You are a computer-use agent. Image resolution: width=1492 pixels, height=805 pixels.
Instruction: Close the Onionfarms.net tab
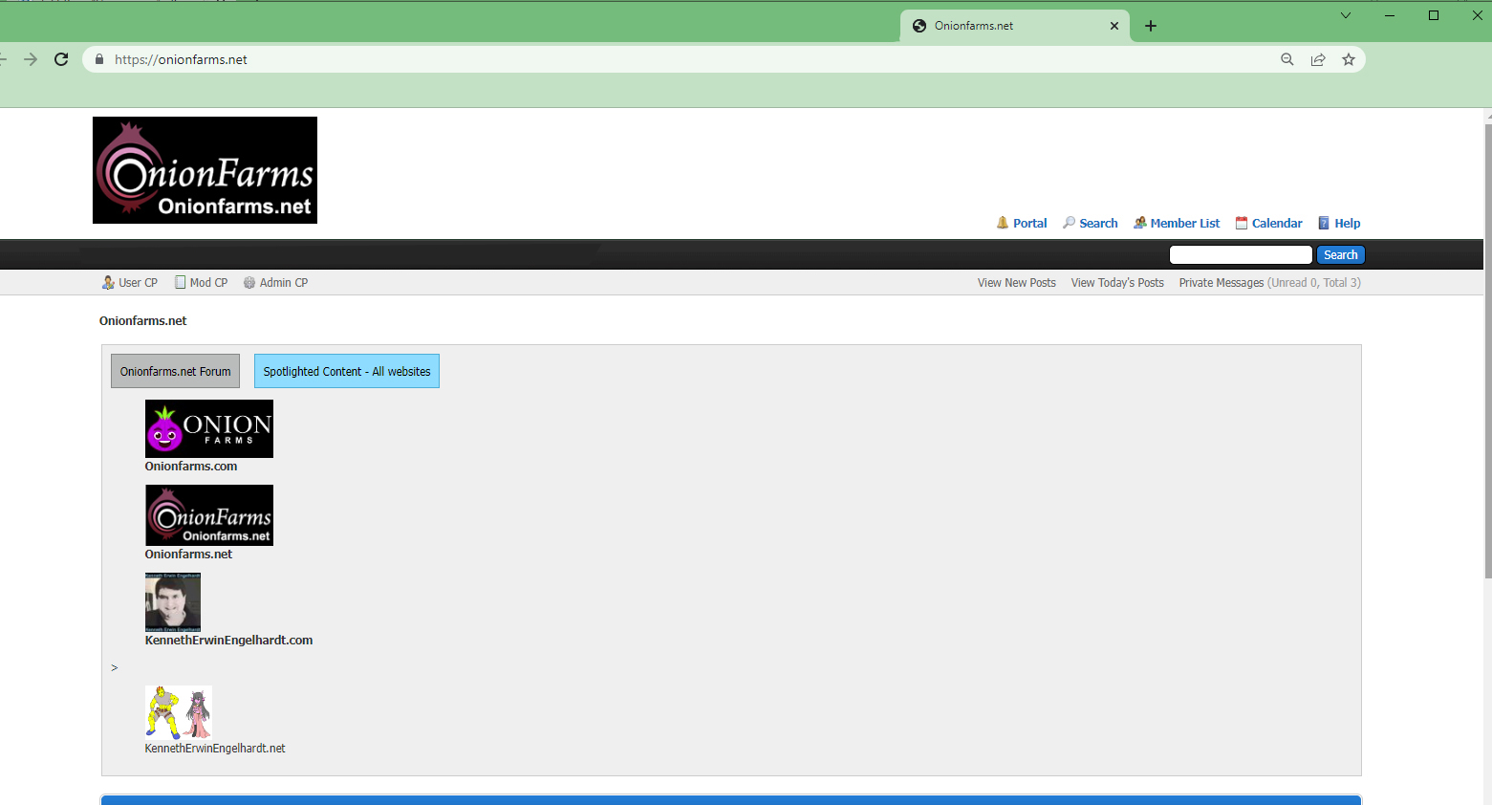click(1114, 26)
